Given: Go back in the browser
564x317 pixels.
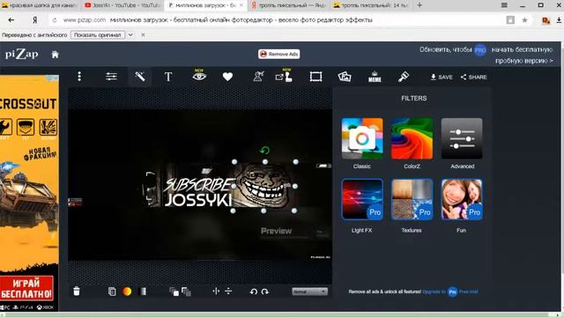Looking at the screenshot, I should (11, 20).
